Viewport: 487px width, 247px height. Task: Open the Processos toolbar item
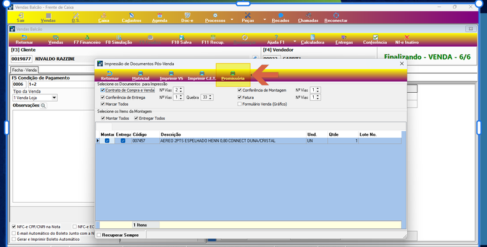[215, 17]
